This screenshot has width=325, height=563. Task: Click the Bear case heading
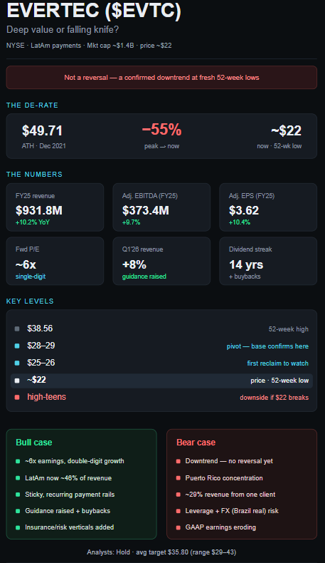click(x=196, y=443)
